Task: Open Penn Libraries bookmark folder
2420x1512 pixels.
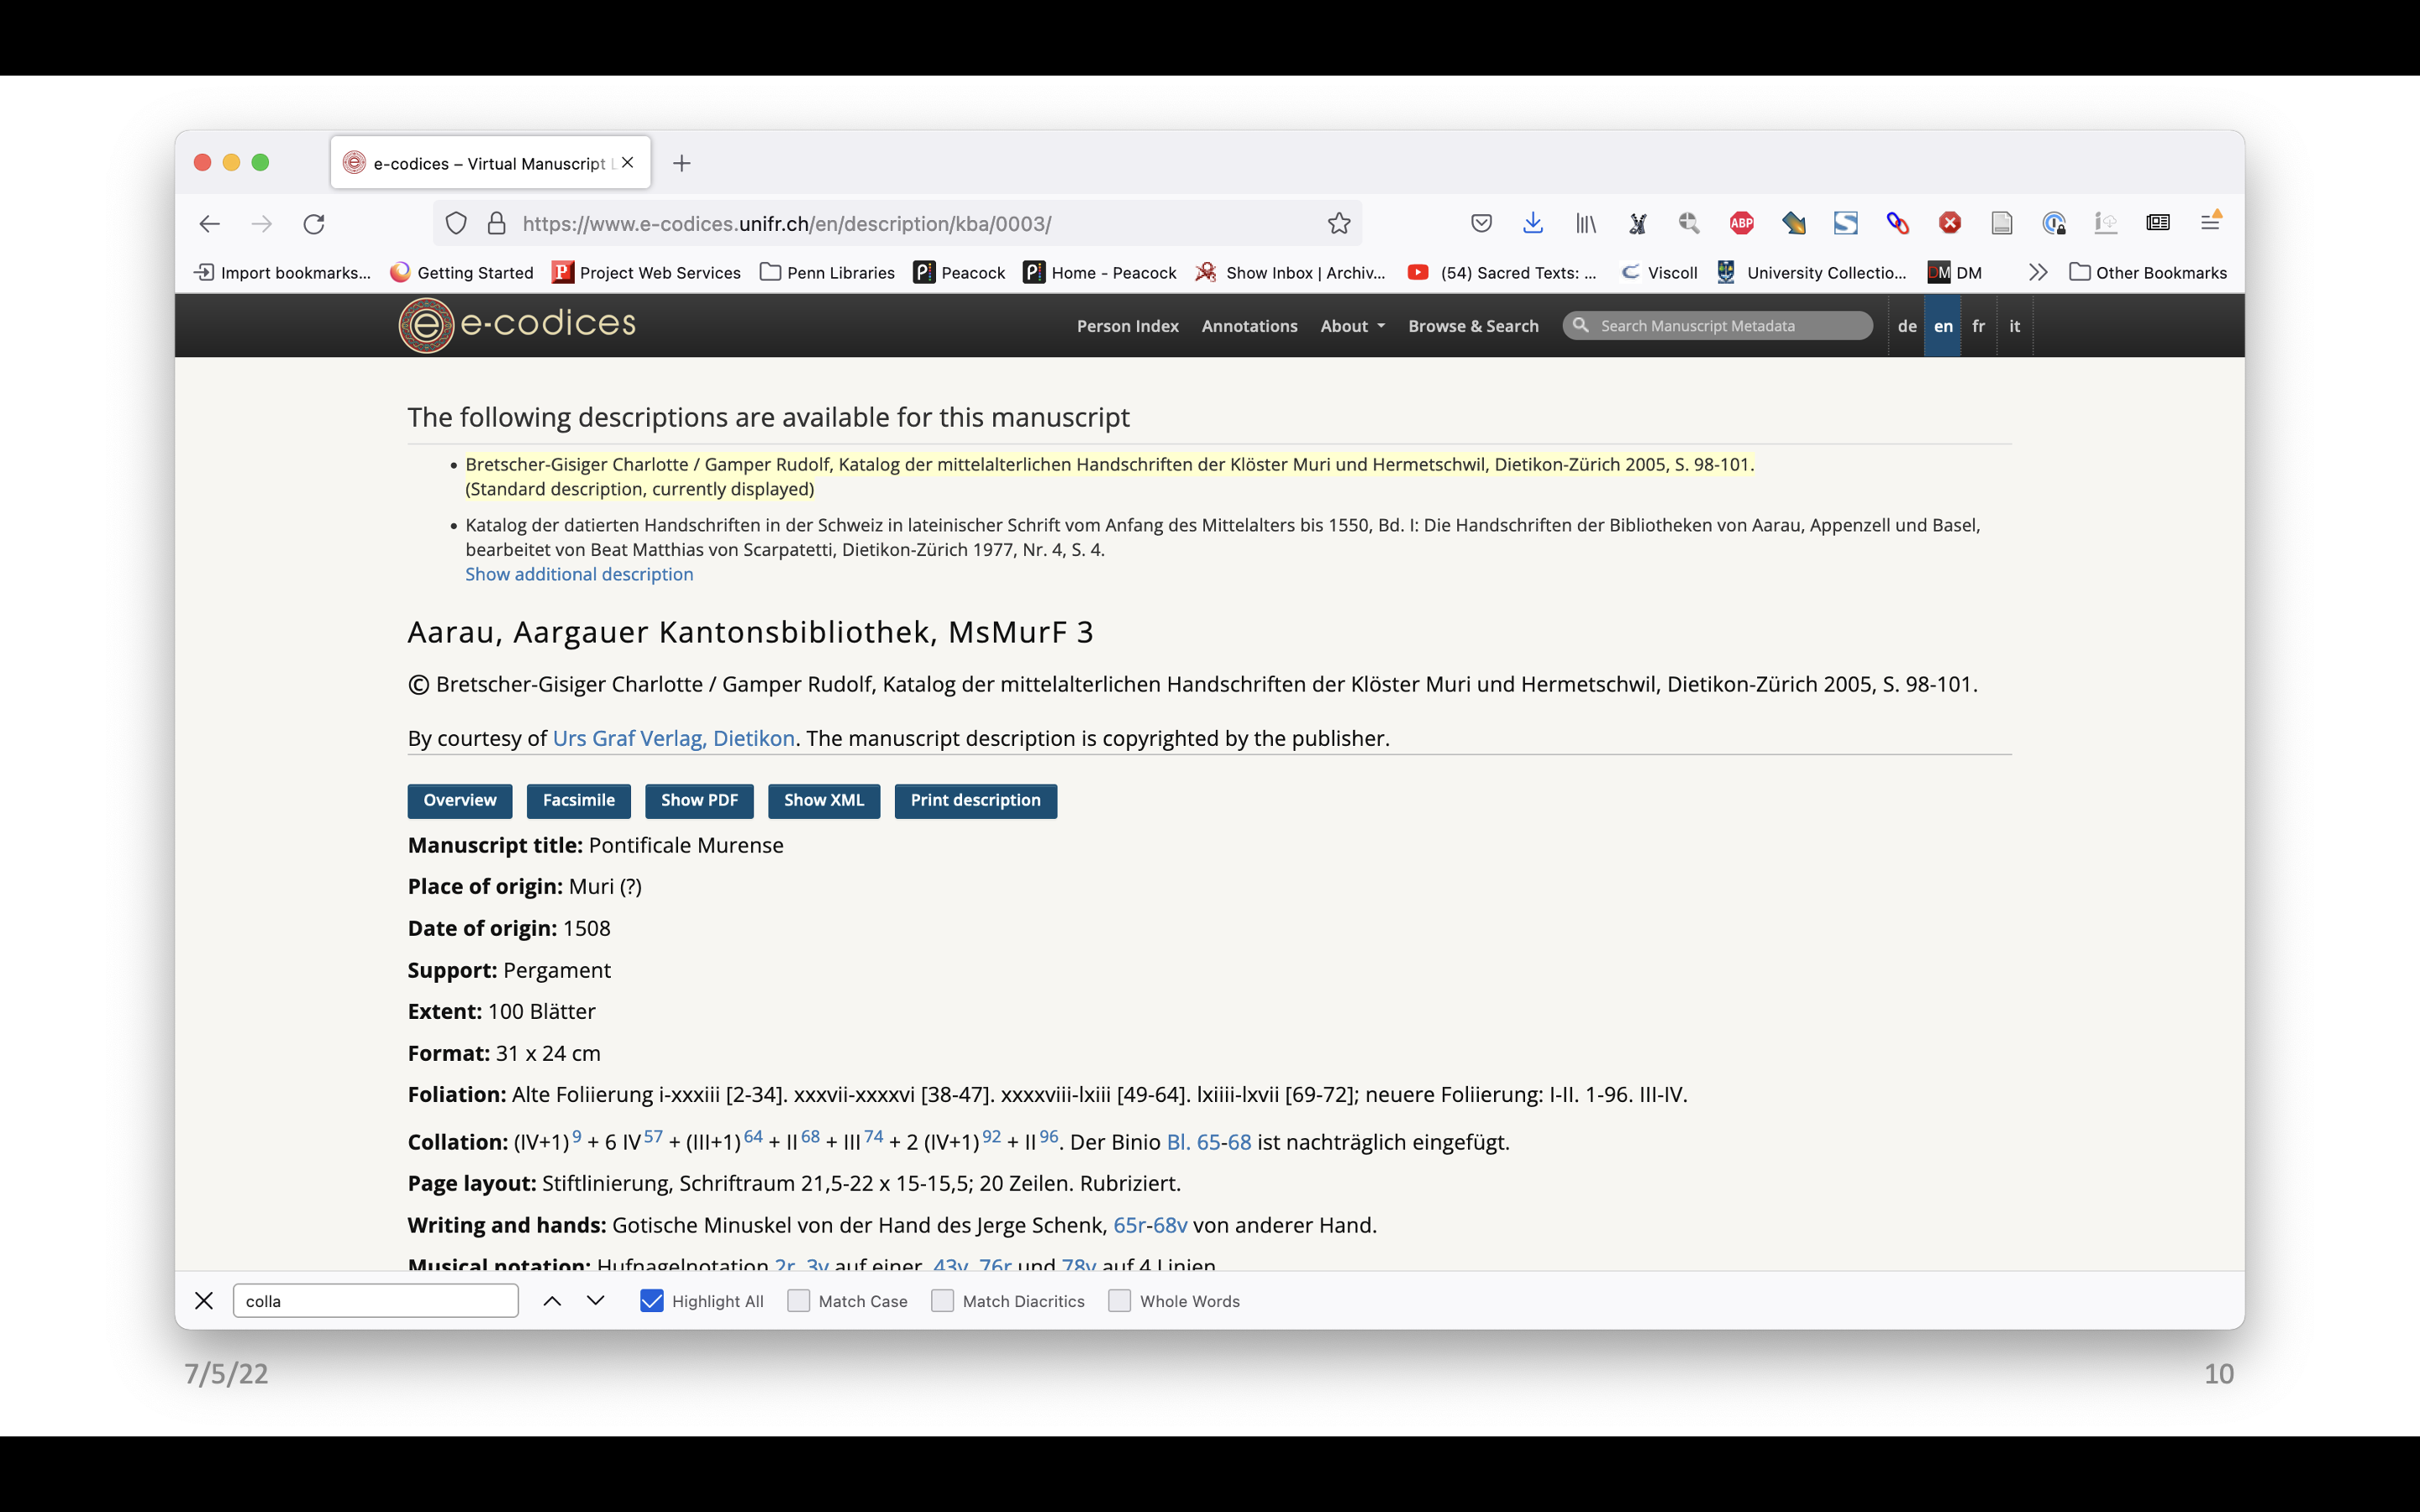Action: (827, 273)
